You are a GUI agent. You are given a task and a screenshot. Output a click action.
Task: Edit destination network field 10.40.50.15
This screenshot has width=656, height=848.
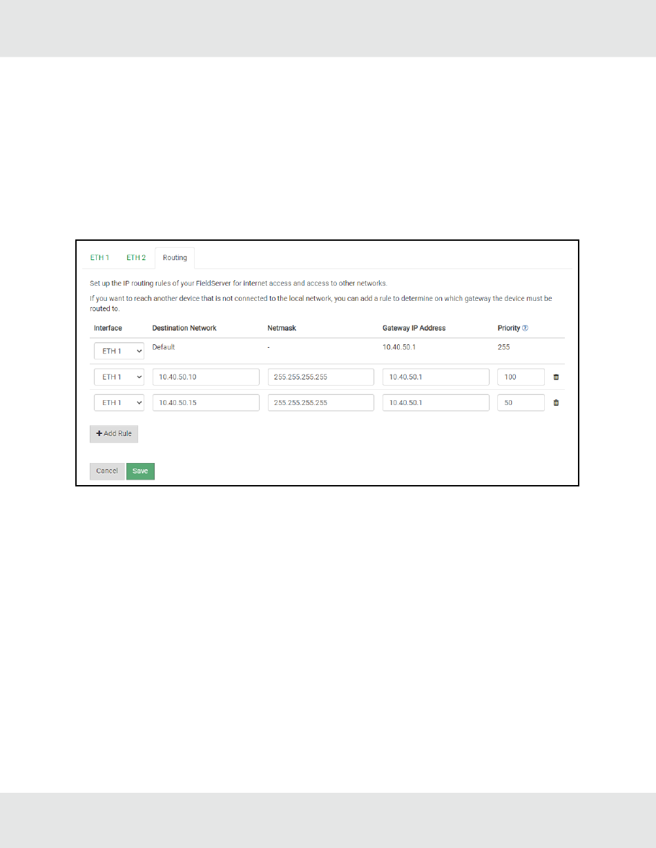click(x=206, y=403)
